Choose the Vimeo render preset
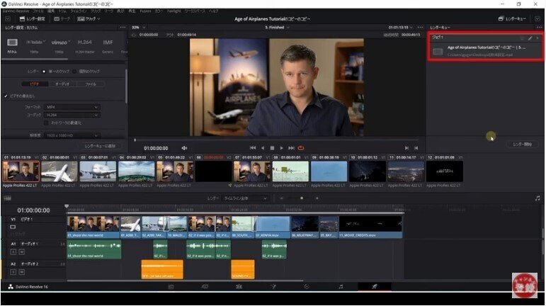The width and height of the screenshot is (546, 306). (x=60, y=42)
